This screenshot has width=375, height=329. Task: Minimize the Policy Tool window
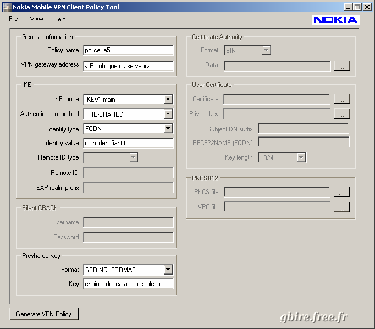point(349,7)
